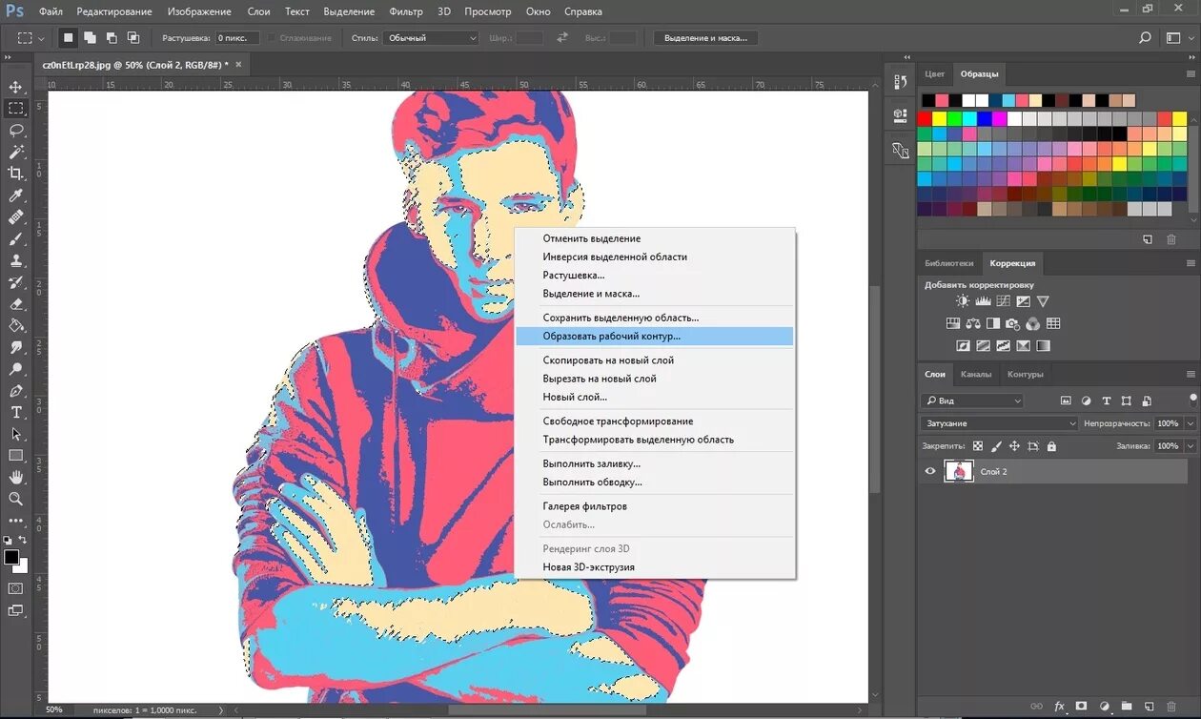The height and width of the screenshot is (719, 1201).
Task: Toggle lock transparent pixels
Action: [977, 446]
